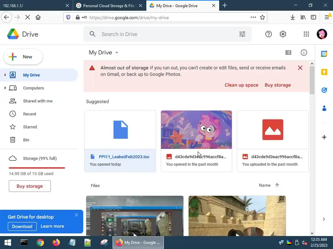Open Command Prompt from taskbar
Image resolution: width=333 pixels, height=249 pixels.
click(x=24, y=243)
